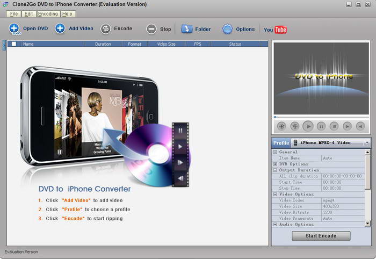Click the Video Size column header

(x=167, y=44)
